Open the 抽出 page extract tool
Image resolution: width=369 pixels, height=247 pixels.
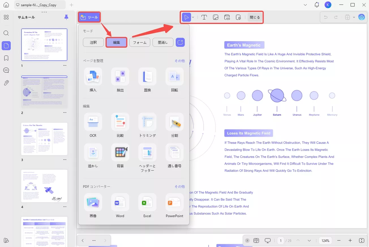click(120, 80)
